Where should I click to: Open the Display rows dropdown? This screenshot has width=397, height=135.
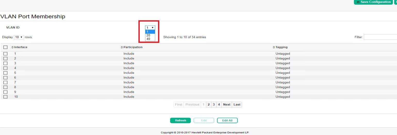tap(19, 37)
